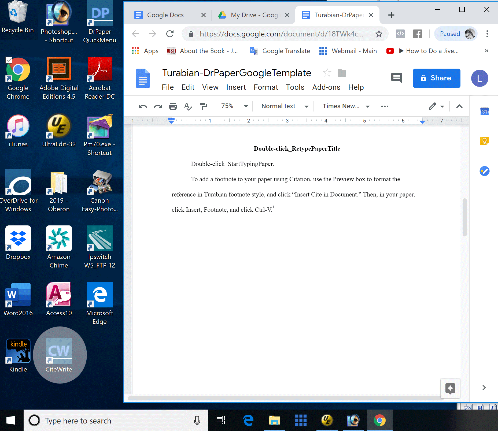Image resolution: width=498 pixels, height=431 pixels.
Task: Open the Times New font dropdown
Action: (346, 106)
